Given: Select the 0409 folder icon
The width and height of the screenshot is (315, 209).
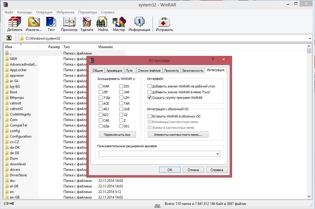Looking at the screenshot, I should (7, 59).
